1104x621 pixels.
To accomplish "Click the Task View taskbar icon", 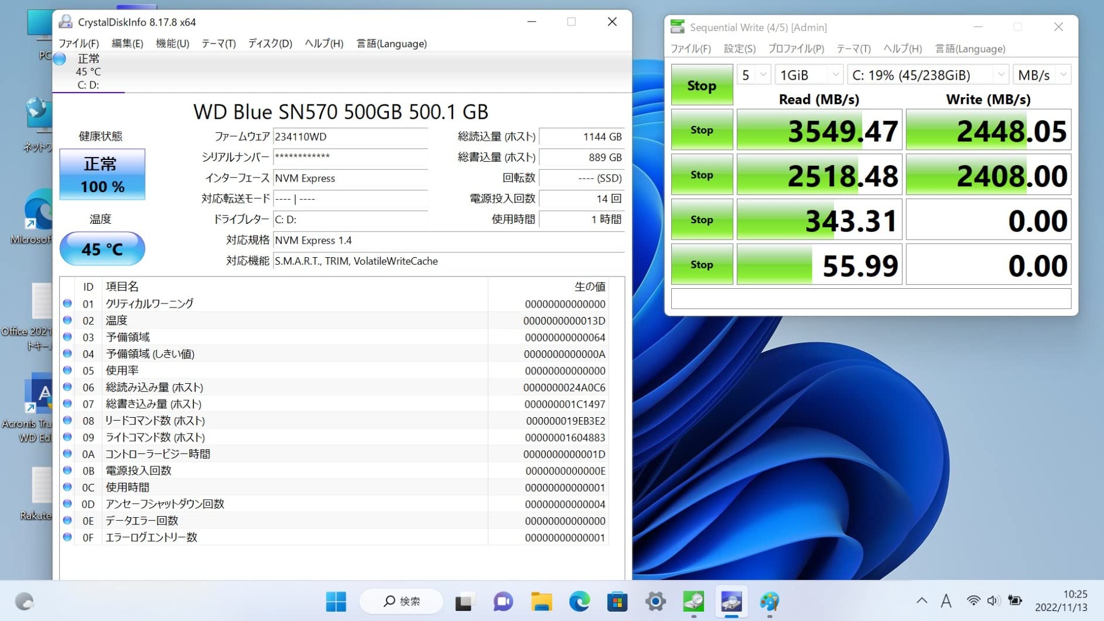I will 464,602.
